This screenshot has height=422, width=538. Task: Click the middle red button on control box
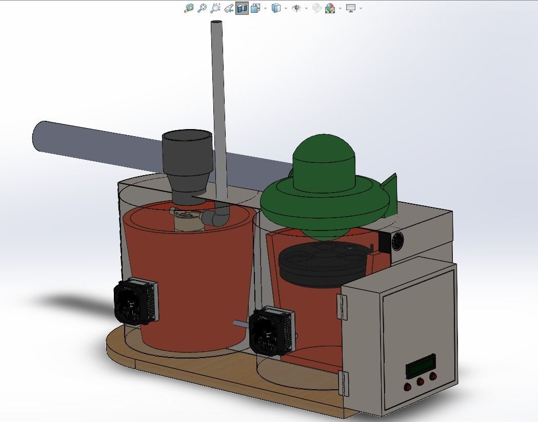coord(421,382)
